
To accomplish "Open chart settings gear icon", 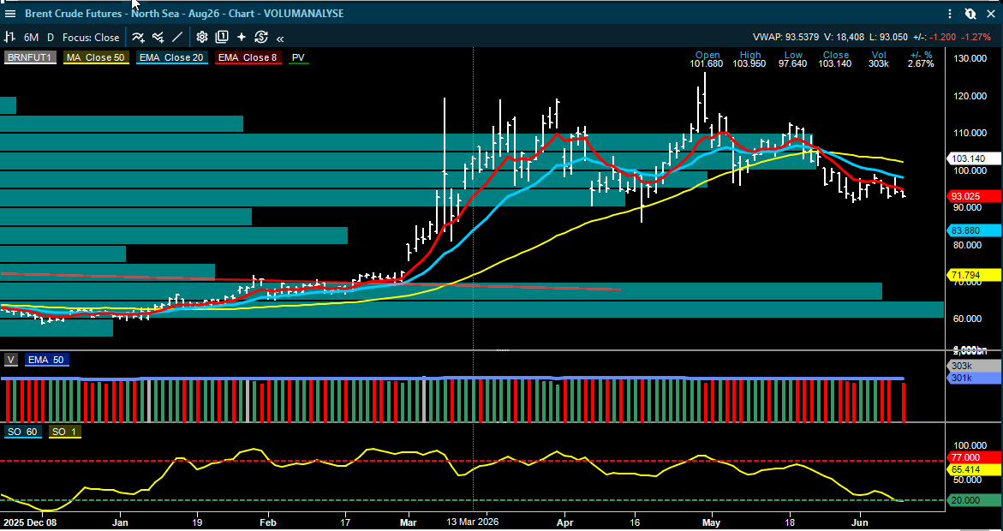I will [202, 37].
